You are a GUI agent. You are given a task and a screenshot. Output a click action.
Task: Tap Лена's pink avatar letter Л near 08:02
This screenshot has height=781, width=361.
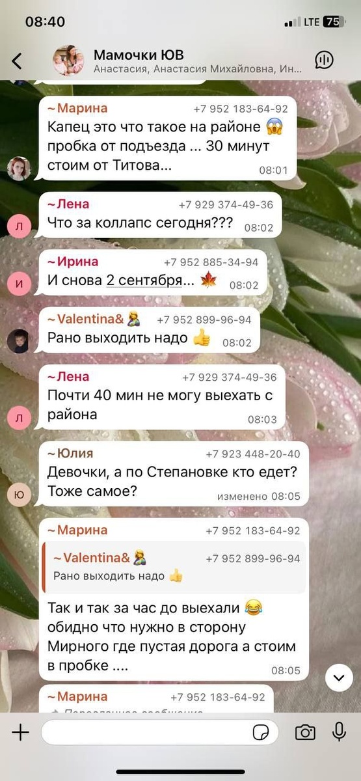(x=18, y=226)
